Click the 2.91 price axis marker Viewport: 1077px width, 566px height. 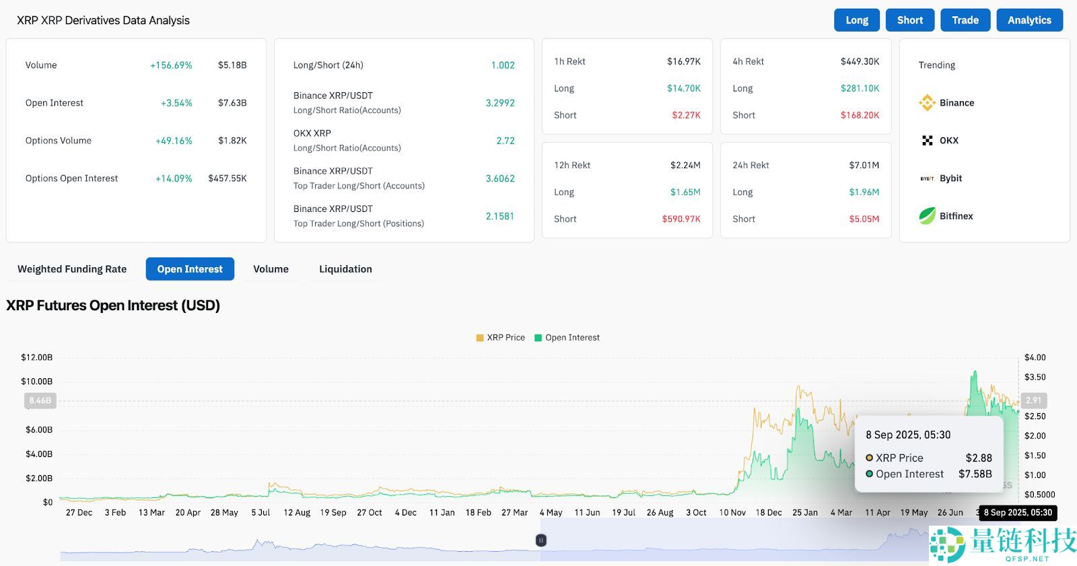point(1033,400)
